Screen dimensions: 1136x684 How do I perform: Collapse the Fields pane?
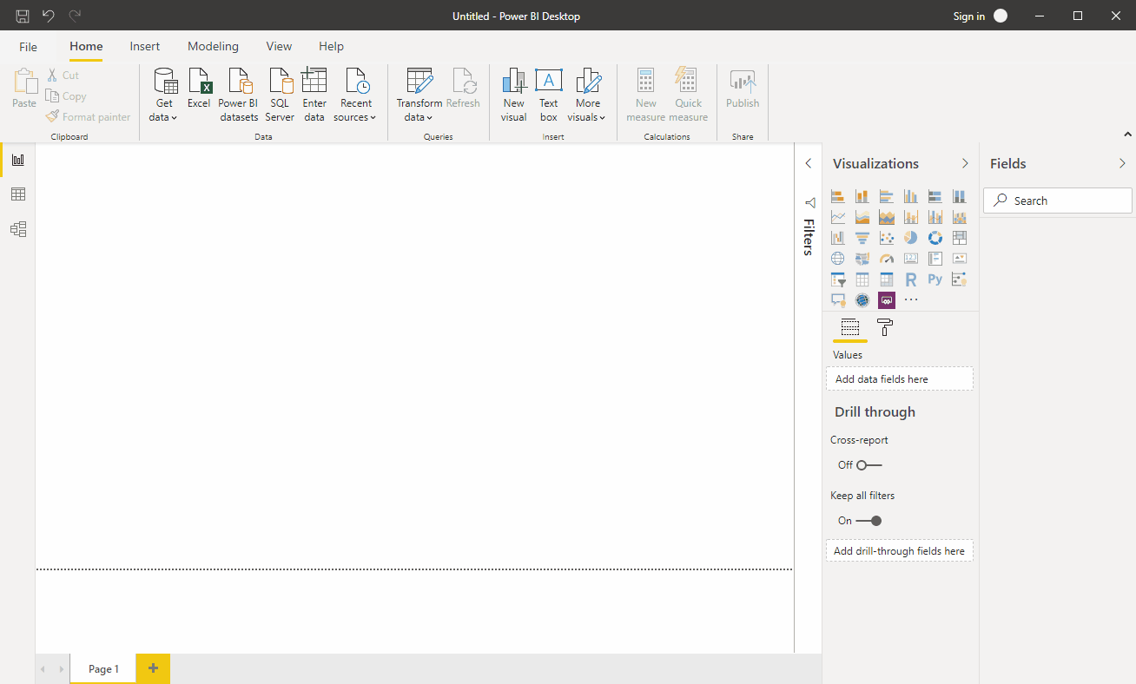pos(1122,163)
